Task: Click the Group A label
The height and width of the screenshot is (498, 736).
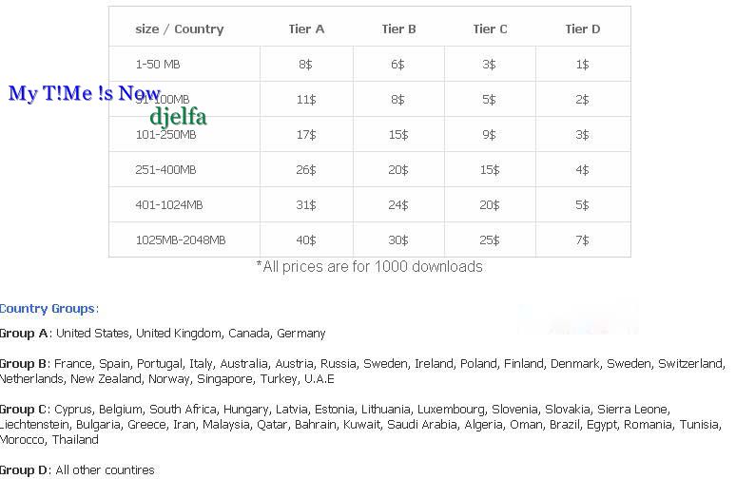Action: click(24, 334)
